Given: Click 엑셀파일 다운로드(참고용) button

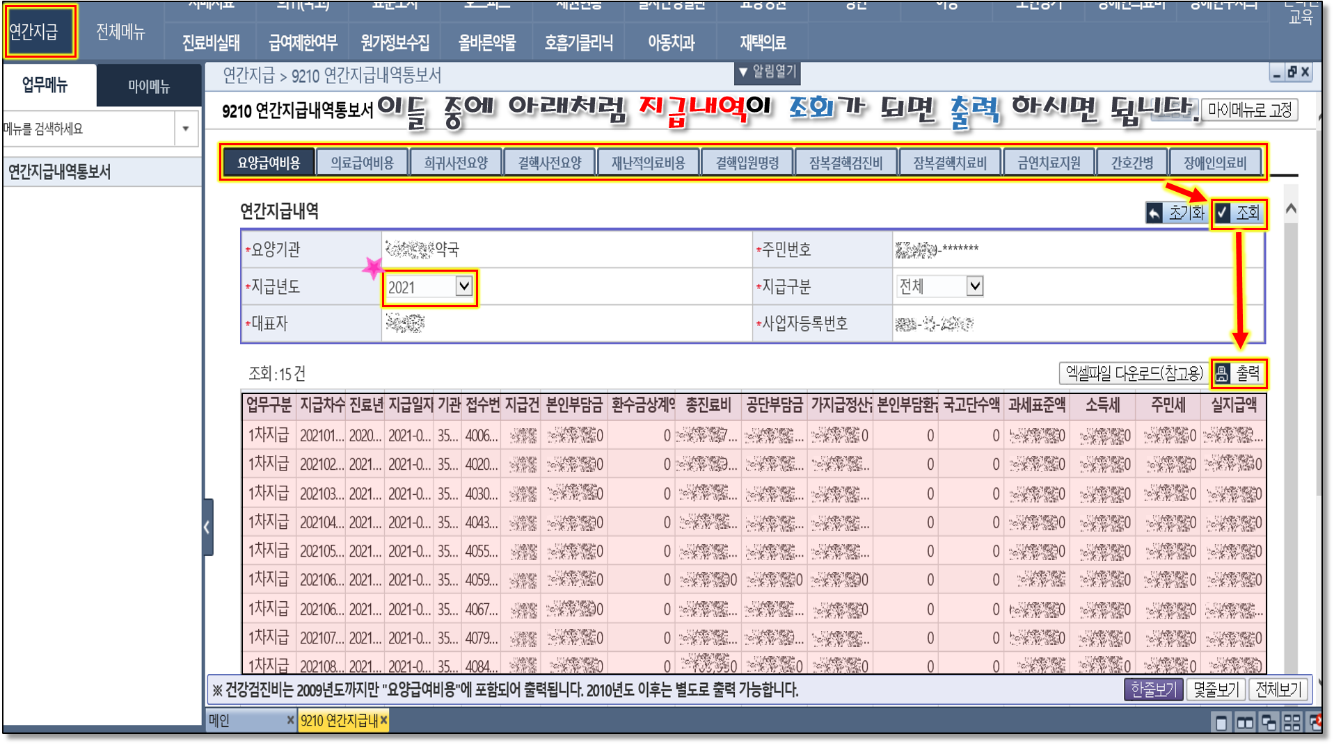Looking at the screenshot, I should [x=1134, y=374].
